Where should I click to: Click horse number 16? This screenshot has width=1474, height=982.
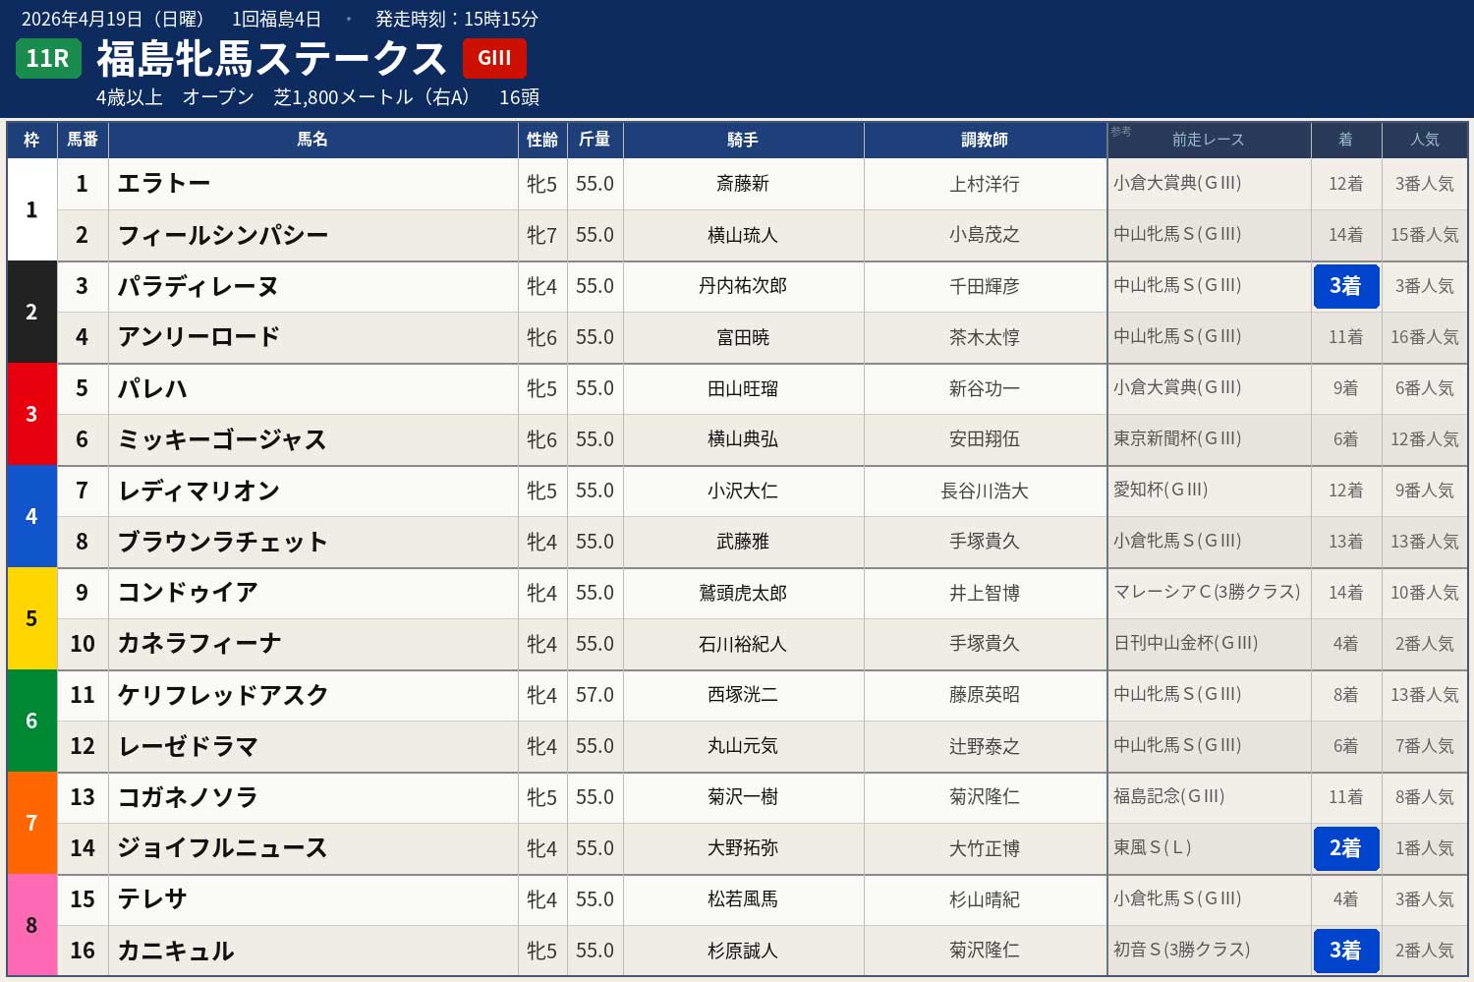(83, 951)
